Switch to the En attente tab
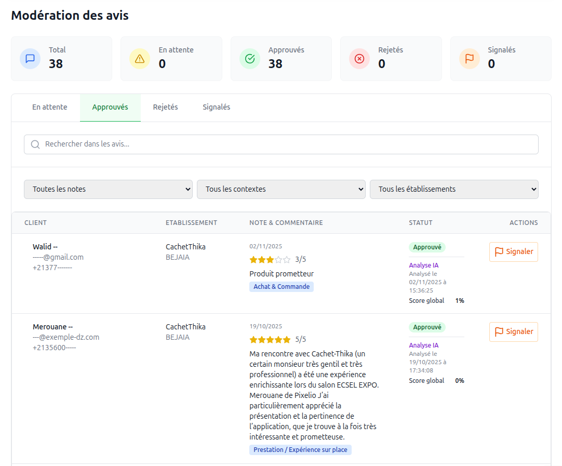Viewport: 562px width, 466px height. (49, 107)
